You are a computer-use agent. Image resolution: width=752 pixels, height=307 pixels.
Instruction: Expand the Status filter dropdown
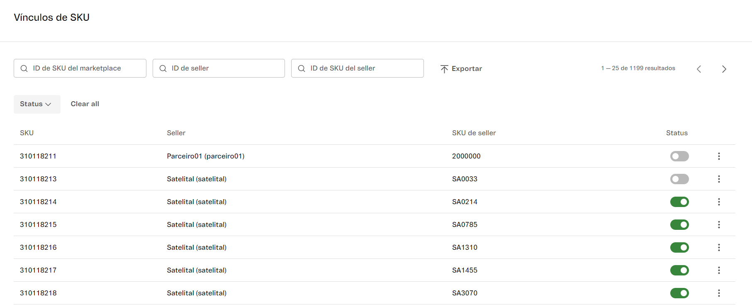(x=37, y=104)
